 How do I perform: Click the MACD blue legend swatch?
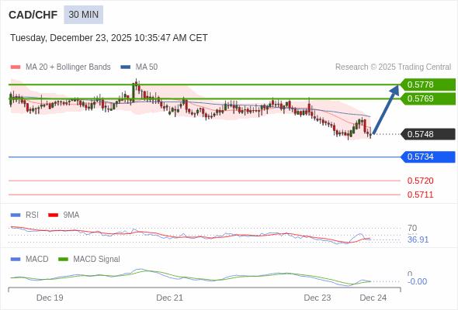pyautogui.click(x=16, y=260)
